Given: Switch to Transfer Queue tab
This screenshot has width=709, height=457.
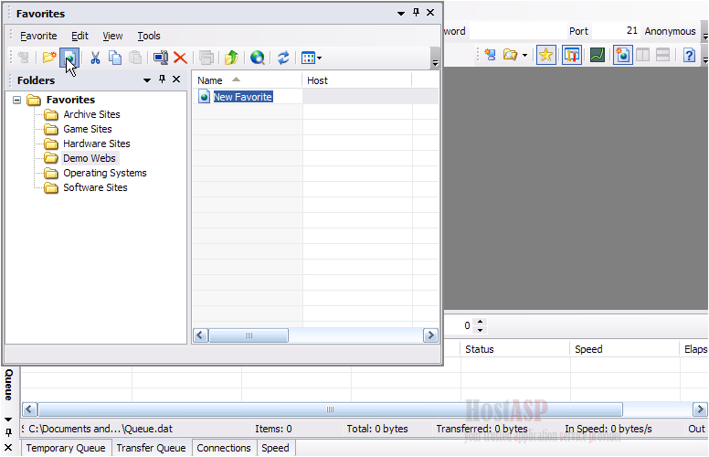Looking at the screenshot, I should click(151, 448).
